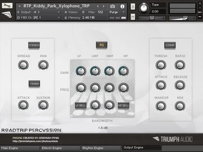Click the compressor RELEASE knob
The height and width of the screenshot is (152, 203).
pyautogui.click(x=180, y=85)
